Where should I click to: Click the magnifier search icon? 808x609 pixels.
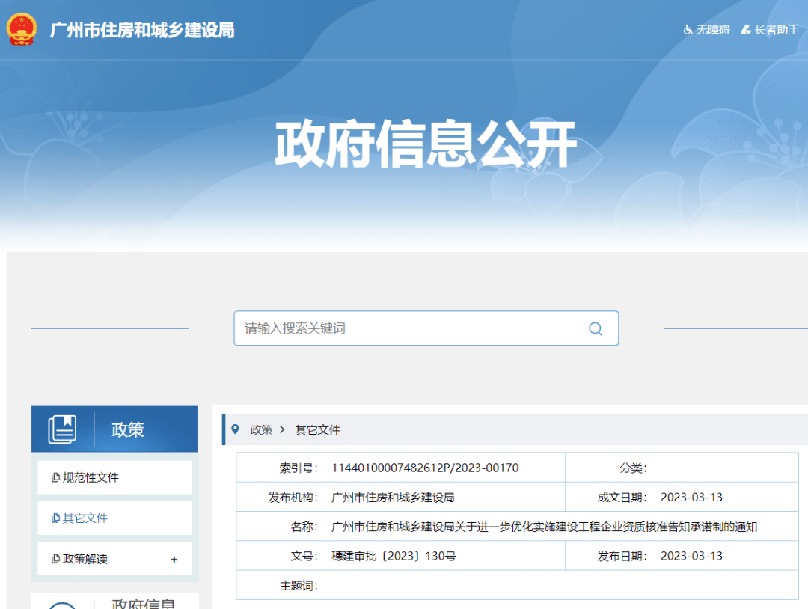click(596, 328)
